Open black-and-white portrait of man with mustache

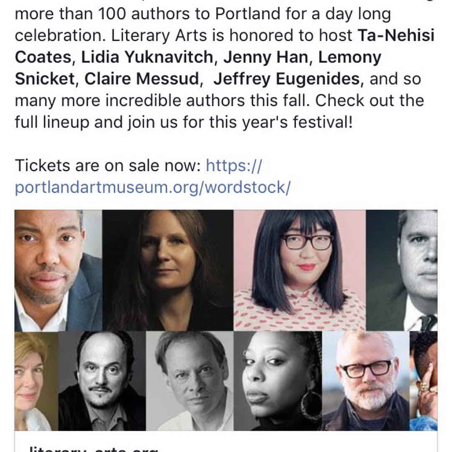click(102, 381)
